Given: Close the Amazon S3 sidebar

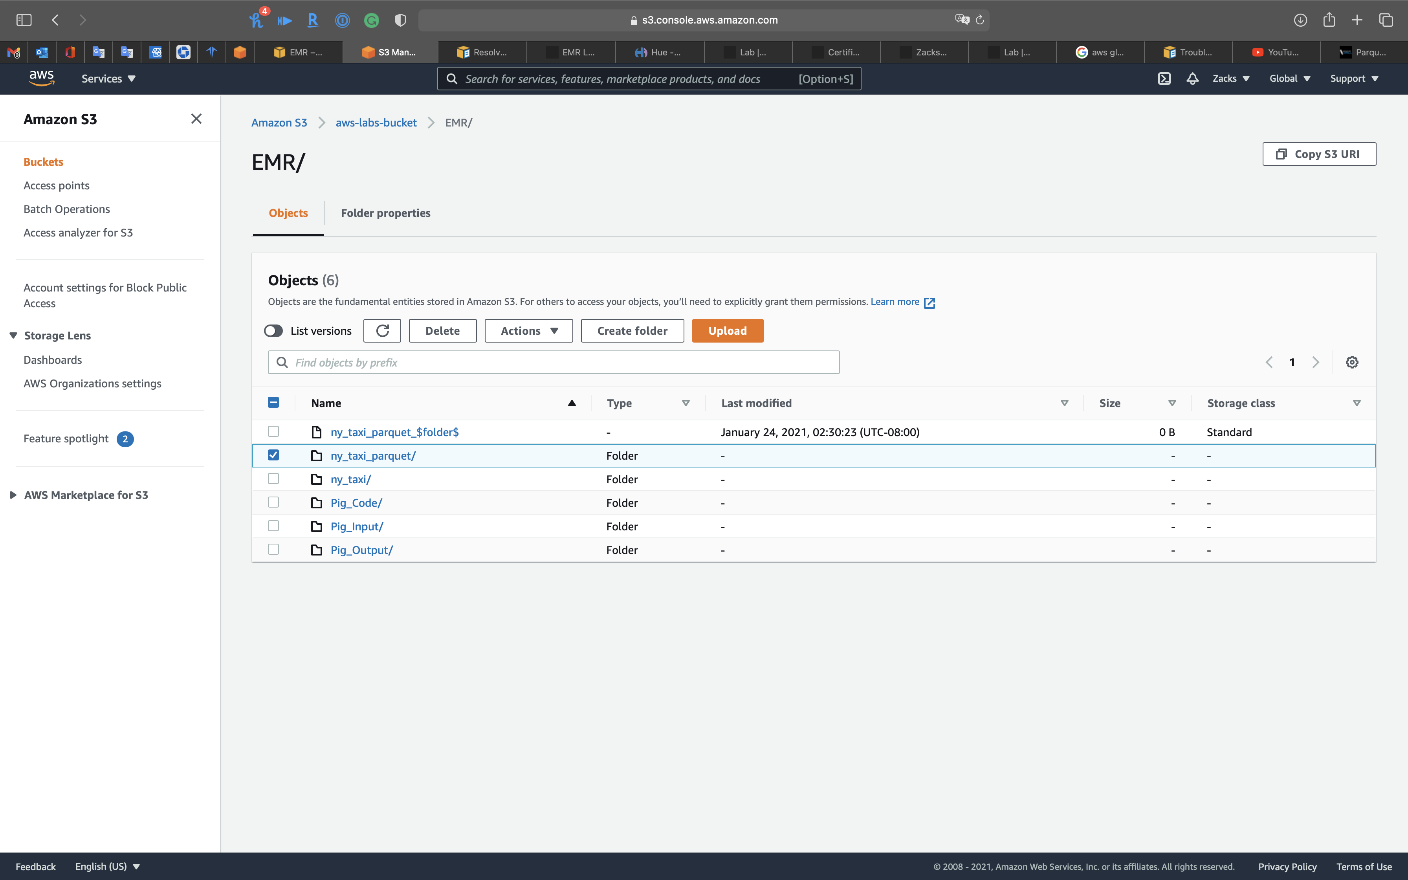Looking at the screenshot, I should (x=196, y=119).
